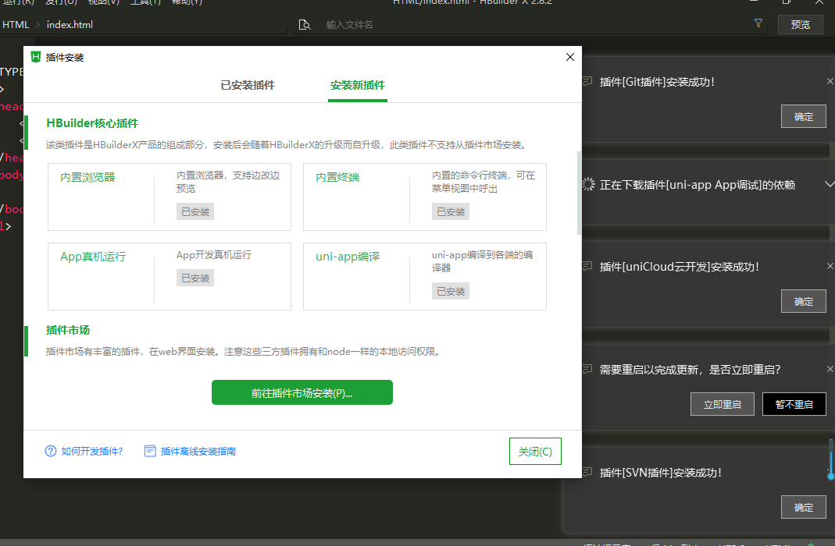Open the 内置浏览器 plugin title
835x546 pixels.
coord(87,177)
